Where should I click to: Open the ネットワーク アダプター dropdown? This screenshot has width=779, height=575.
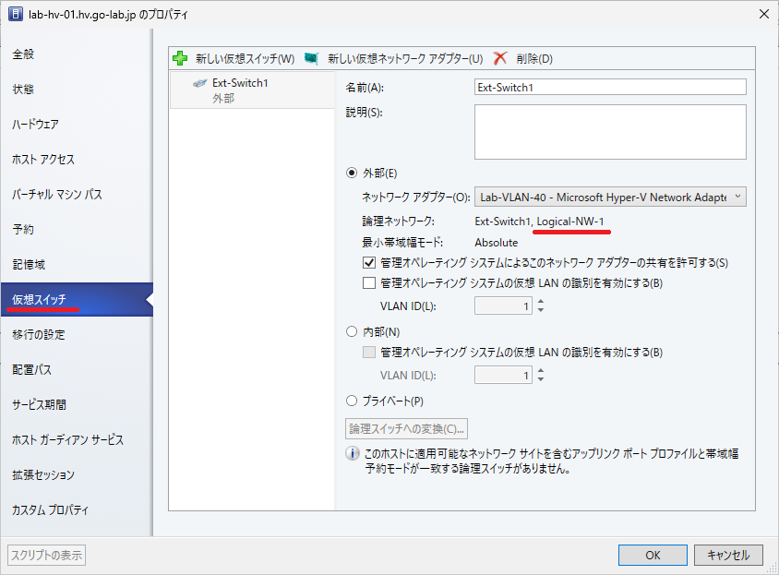pos(610,197)
